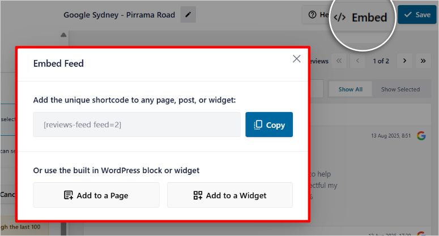Switch to the Show Selected tab
The image size is (439, 236).
coord(400,89)
